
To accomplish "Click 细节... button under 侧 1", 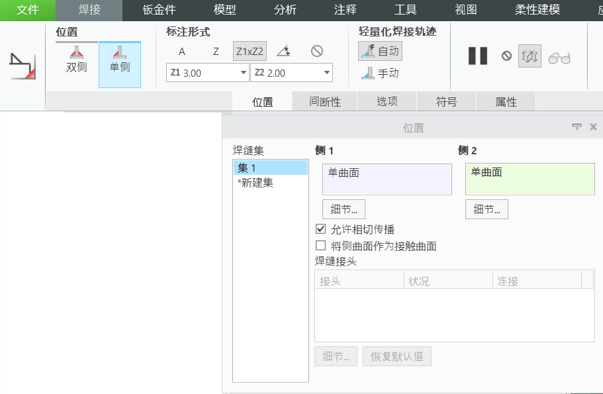I will 344,209.
